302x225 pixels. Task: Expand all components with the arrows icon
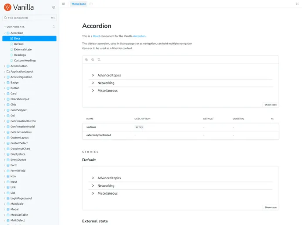coord(54,27)
